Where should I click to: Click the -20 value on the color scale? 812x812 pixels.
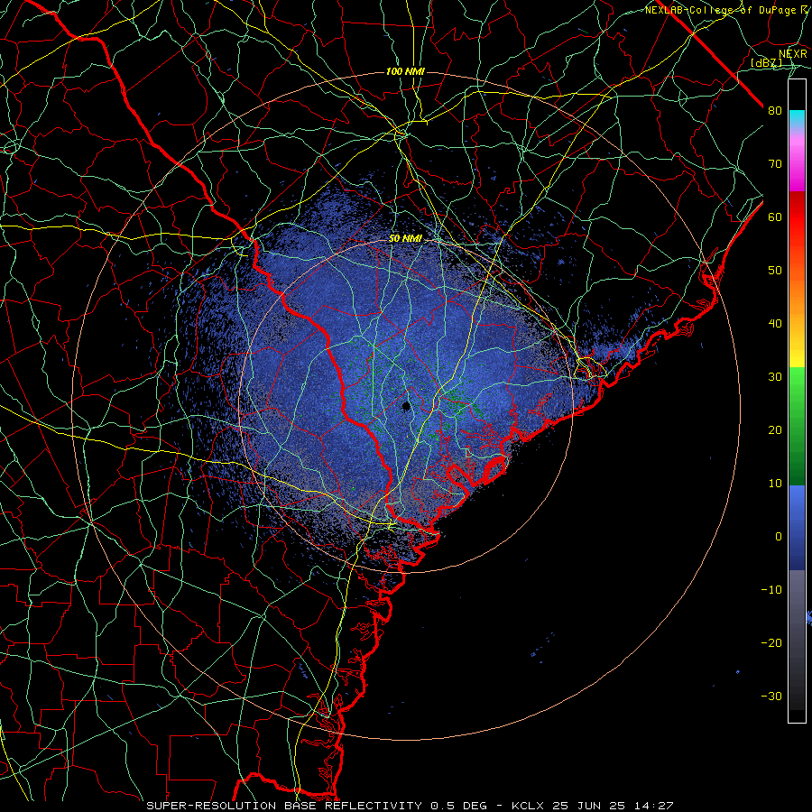pos(771,642)
